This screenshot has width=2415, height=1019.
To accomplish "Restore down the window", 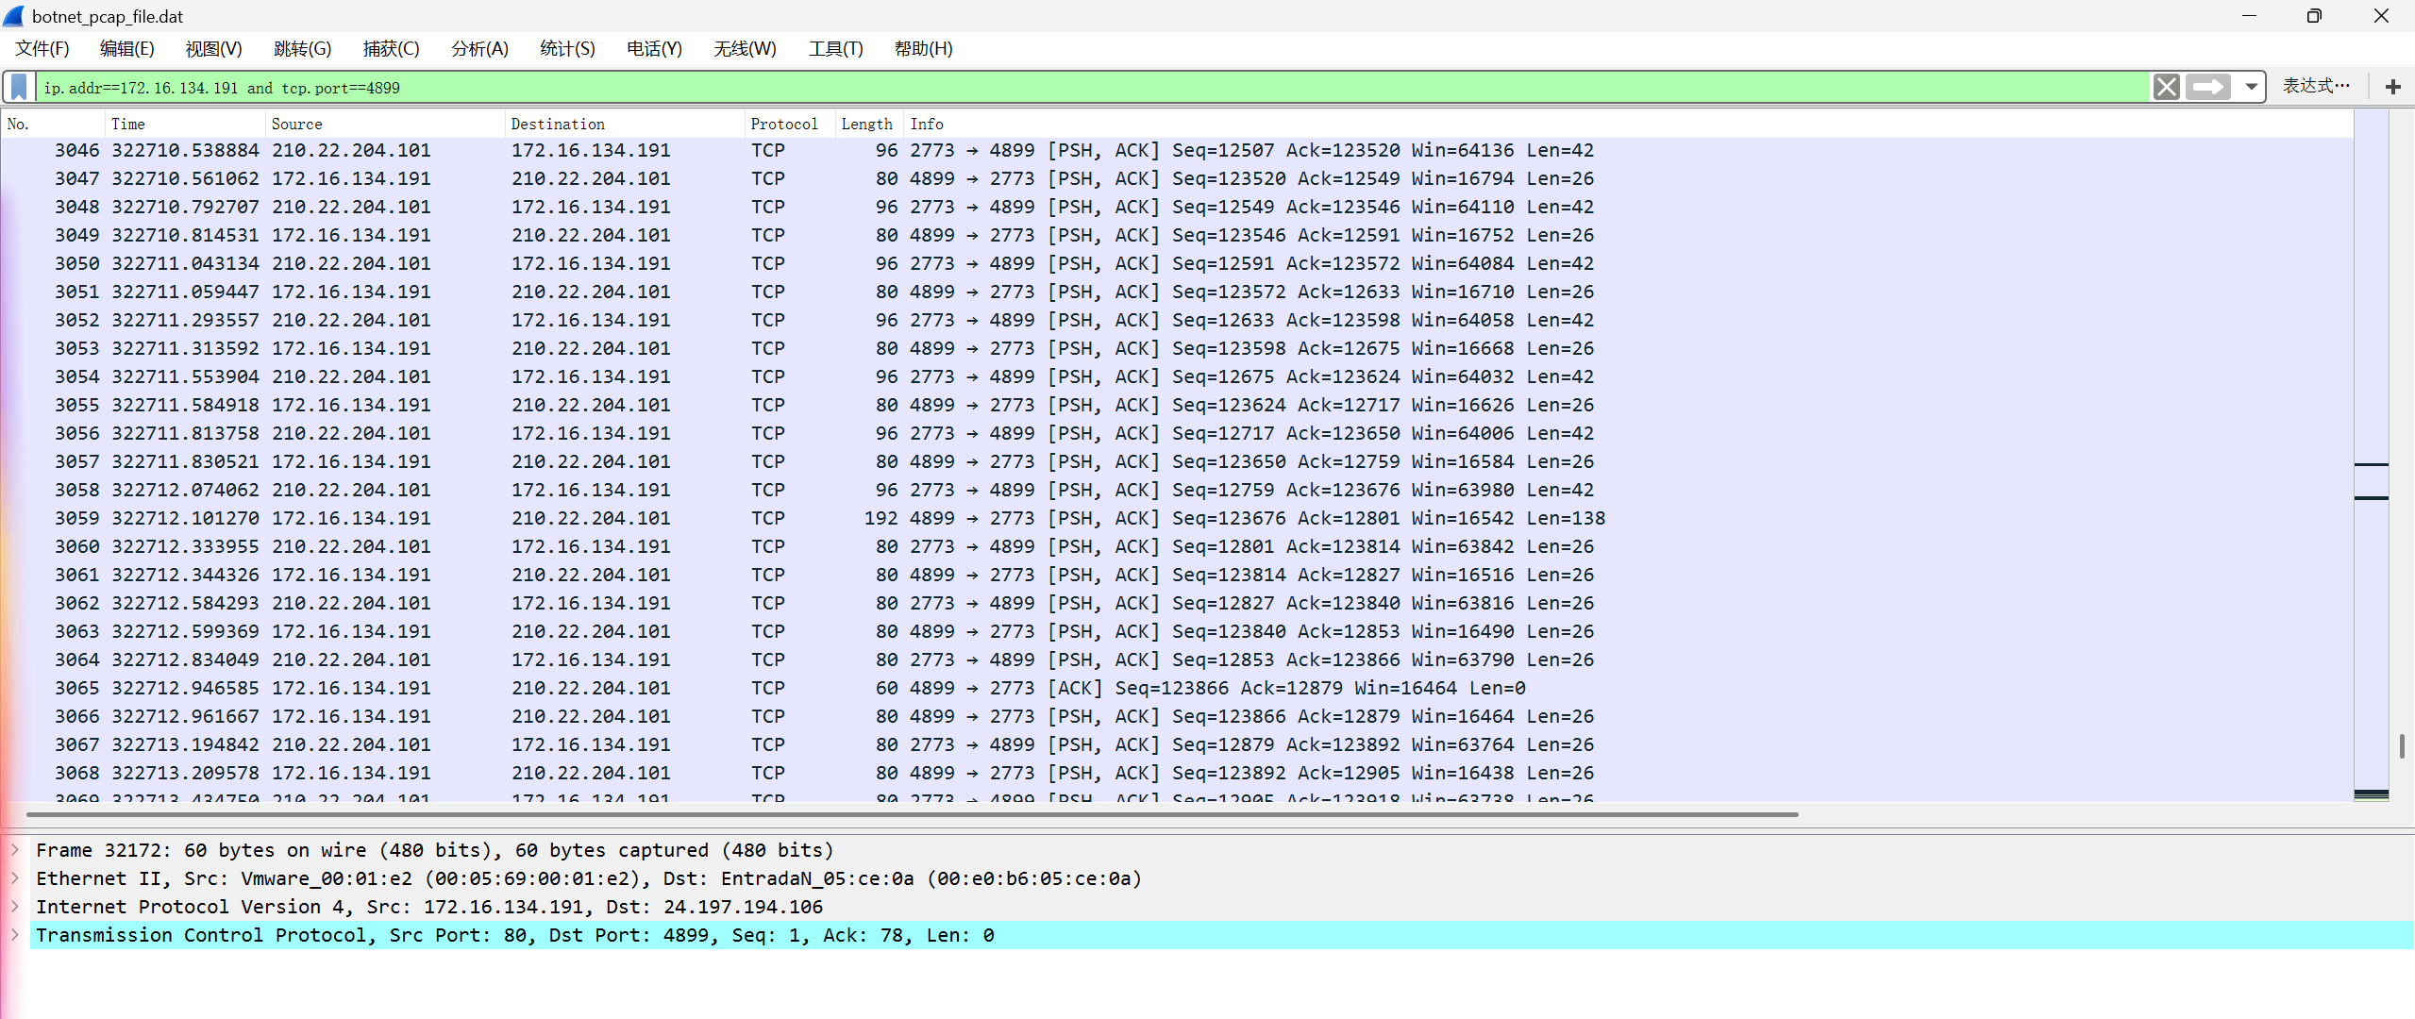I will (2313, 16).
